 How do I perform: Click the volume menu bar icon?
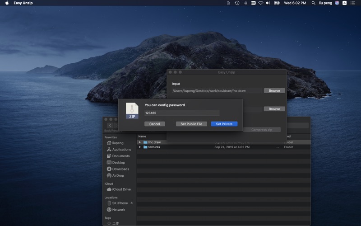(x=268, y=3)
